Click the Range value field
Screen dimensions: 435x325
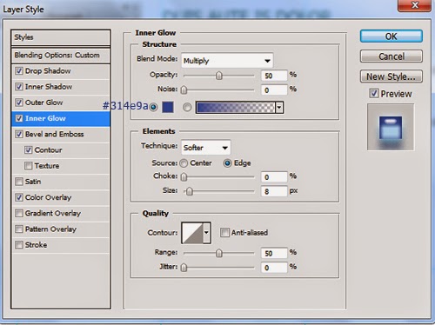[x=274, y=254]
